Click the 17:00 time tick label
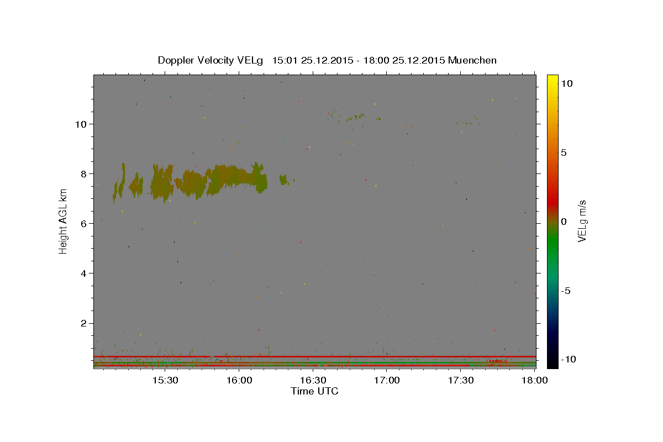This screenshot has width=663, height=442. (x=387, y=380)
